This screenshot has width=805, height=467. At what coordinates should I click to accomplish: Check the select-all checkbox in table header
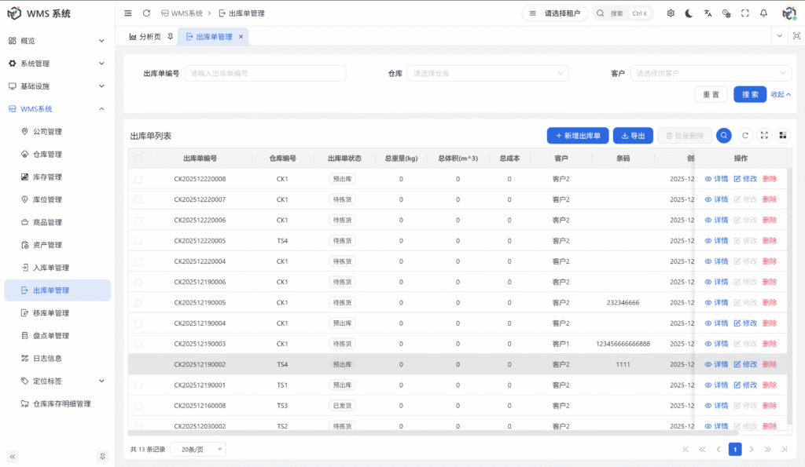138,158
